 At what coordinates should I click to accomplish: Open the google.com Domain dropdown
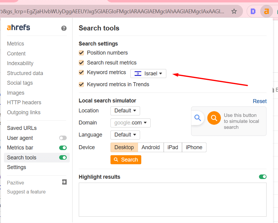130,123
